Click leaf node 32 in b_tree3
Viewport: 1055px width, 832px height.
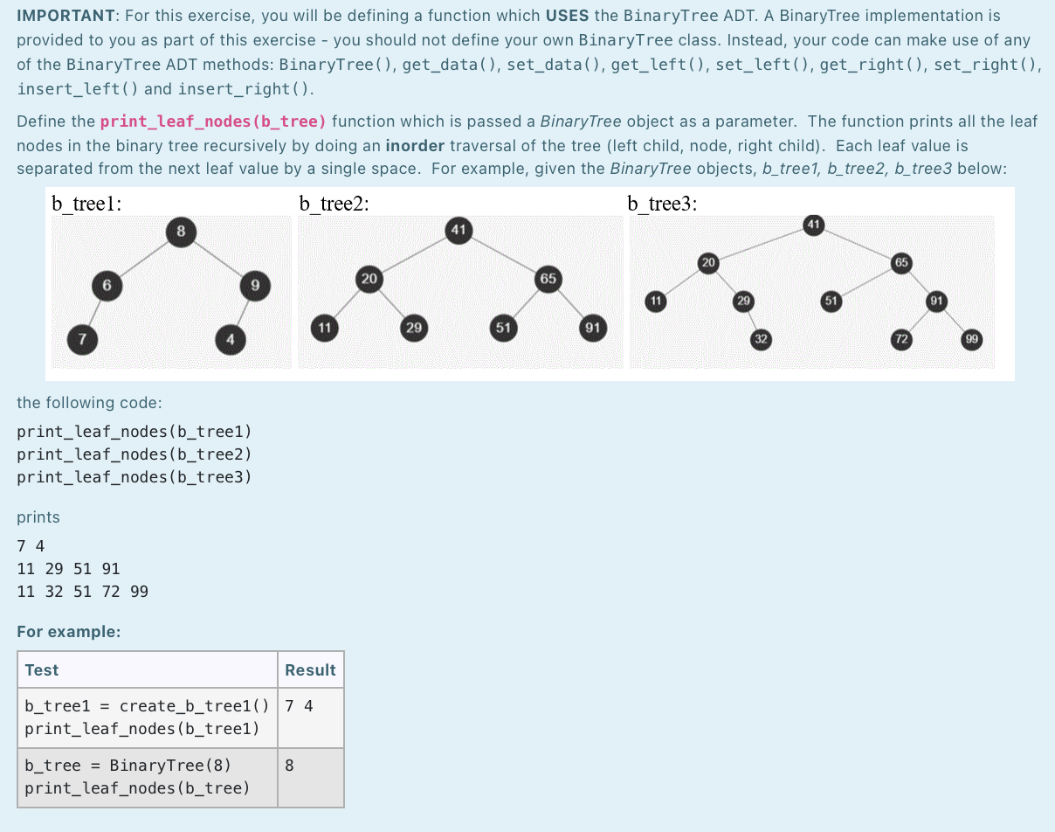pyautogui.click(x=761, y=340)
